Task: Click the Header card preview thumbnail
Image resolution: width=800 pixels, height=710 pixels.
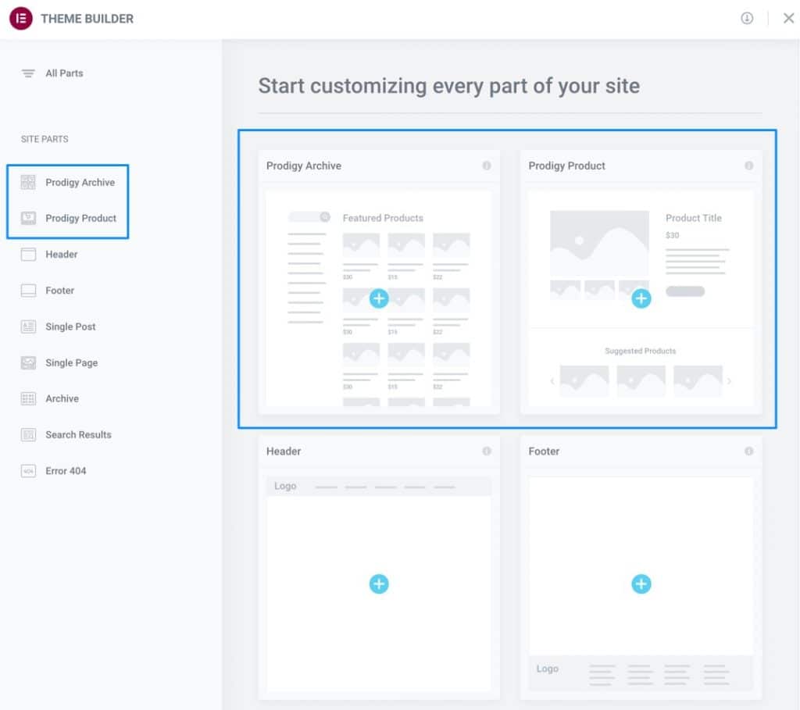Action: tap(379, 584)
